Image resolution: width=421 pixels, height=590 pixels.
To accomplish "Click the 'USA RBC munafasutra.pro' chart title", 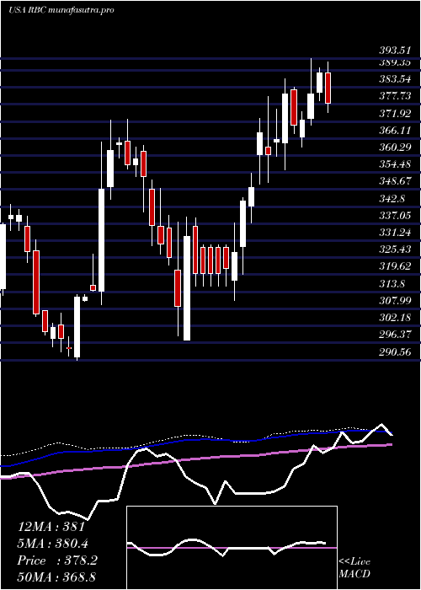I will click(61, 10).
